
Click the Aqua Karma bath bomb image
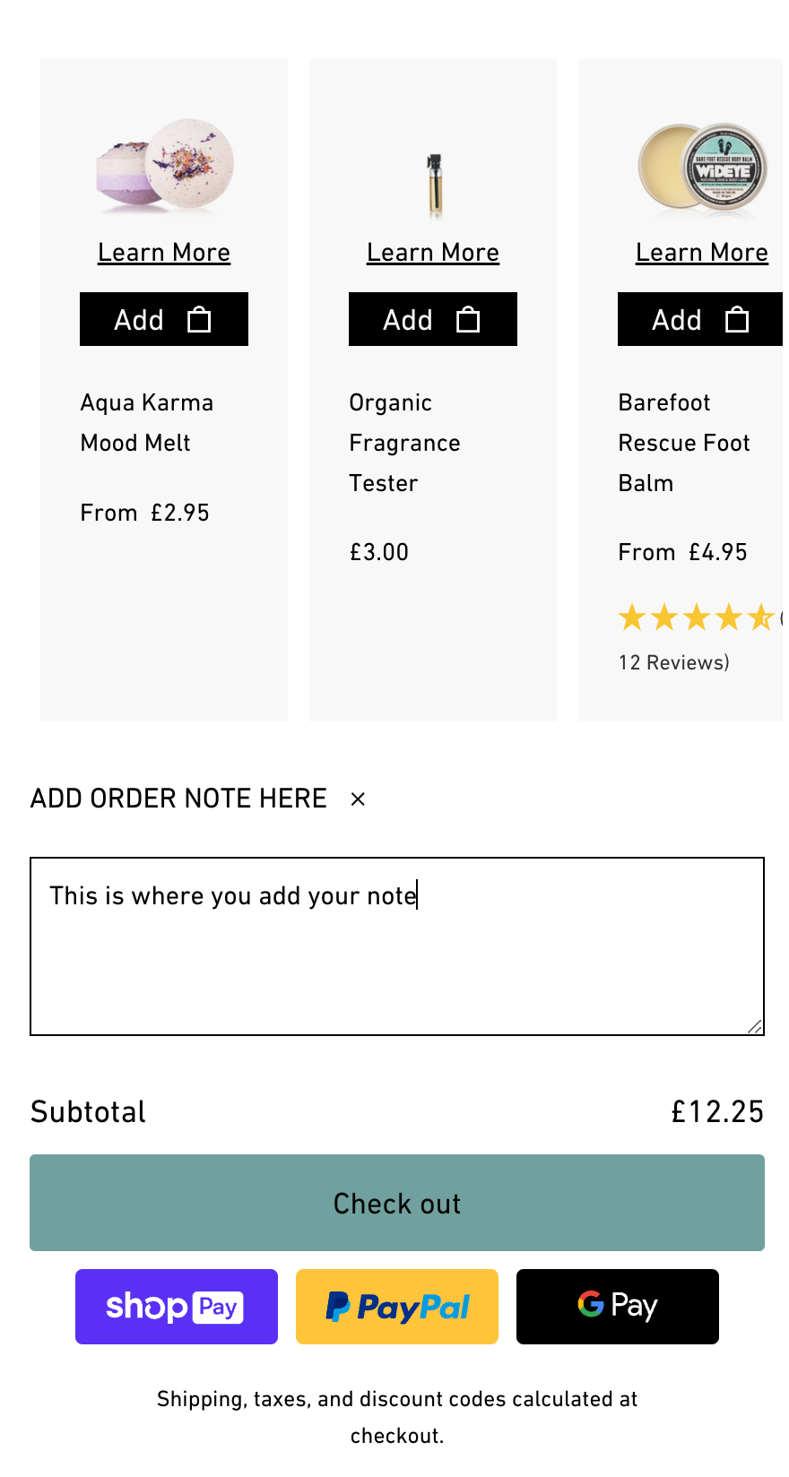tap(165, 166)
